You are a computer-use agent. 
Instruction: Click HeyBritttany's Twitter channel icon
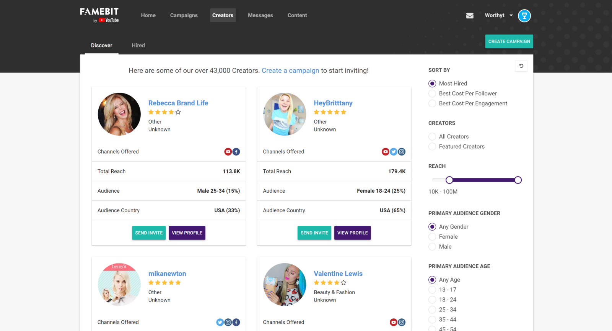point(394,152)
